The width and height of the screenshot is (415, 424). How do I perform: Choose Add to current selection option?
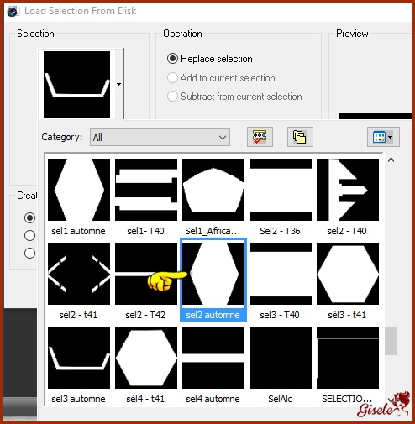(x=172, y=78)
